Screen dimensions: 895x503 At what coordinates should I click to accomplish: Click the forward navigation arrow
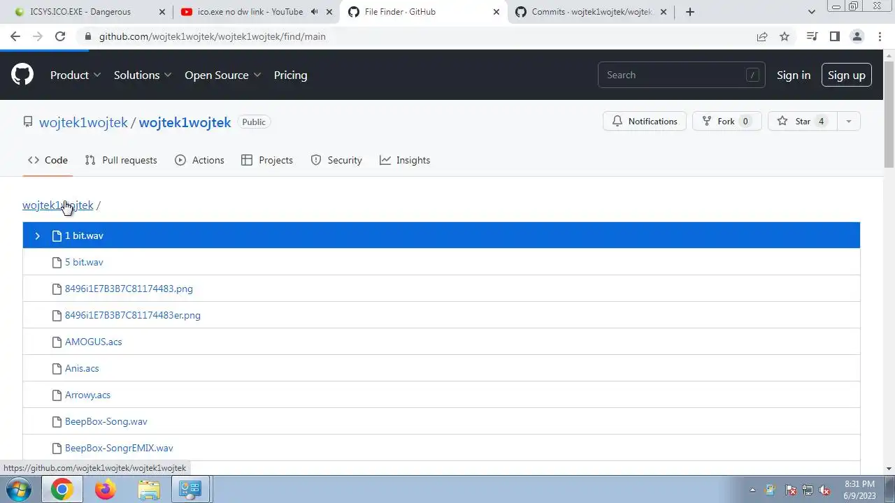38,36
